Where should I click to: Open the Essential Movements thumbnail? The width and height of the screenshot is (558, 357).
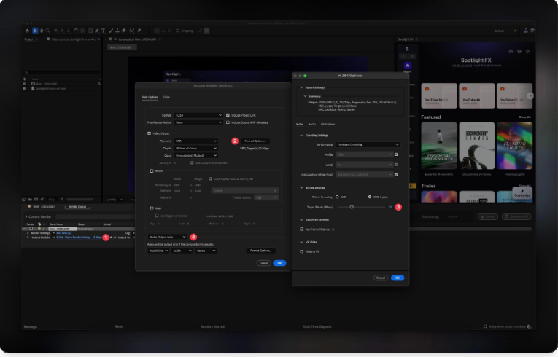[x=439, y=146]
